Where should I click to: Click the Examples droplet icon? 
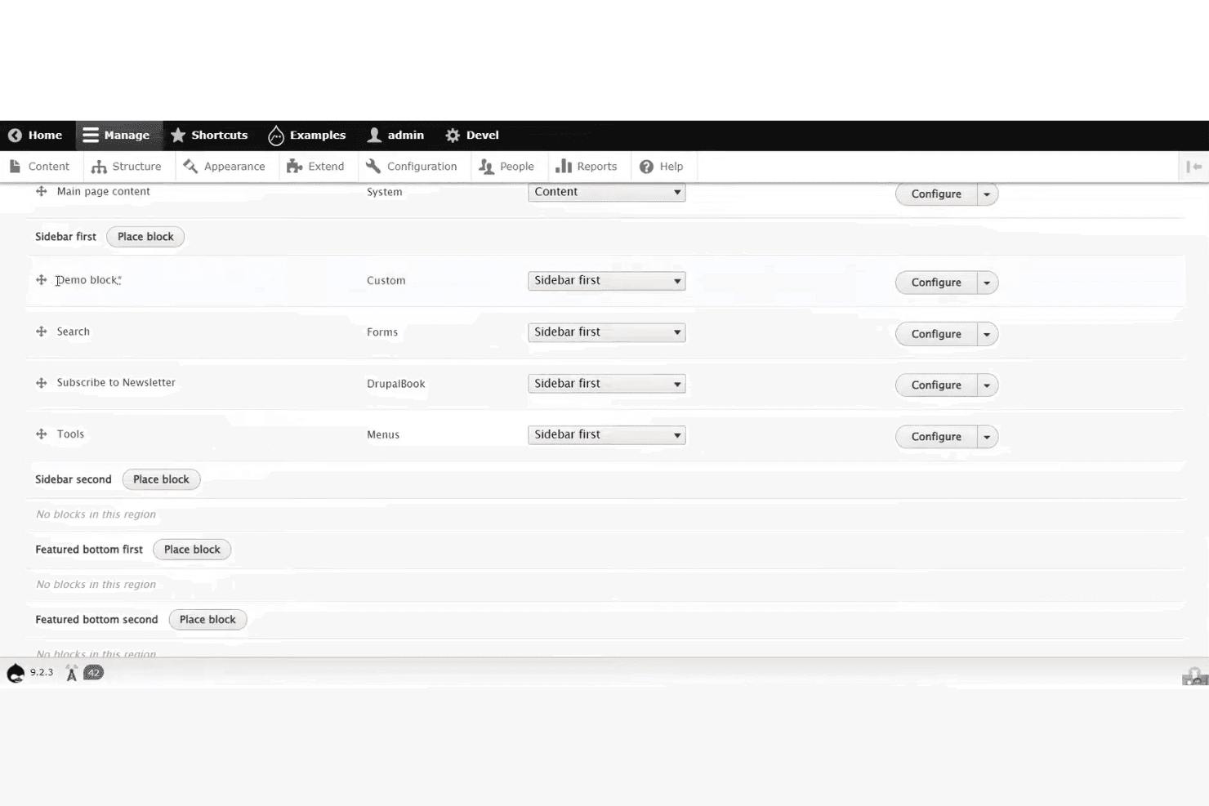(276, 136)
